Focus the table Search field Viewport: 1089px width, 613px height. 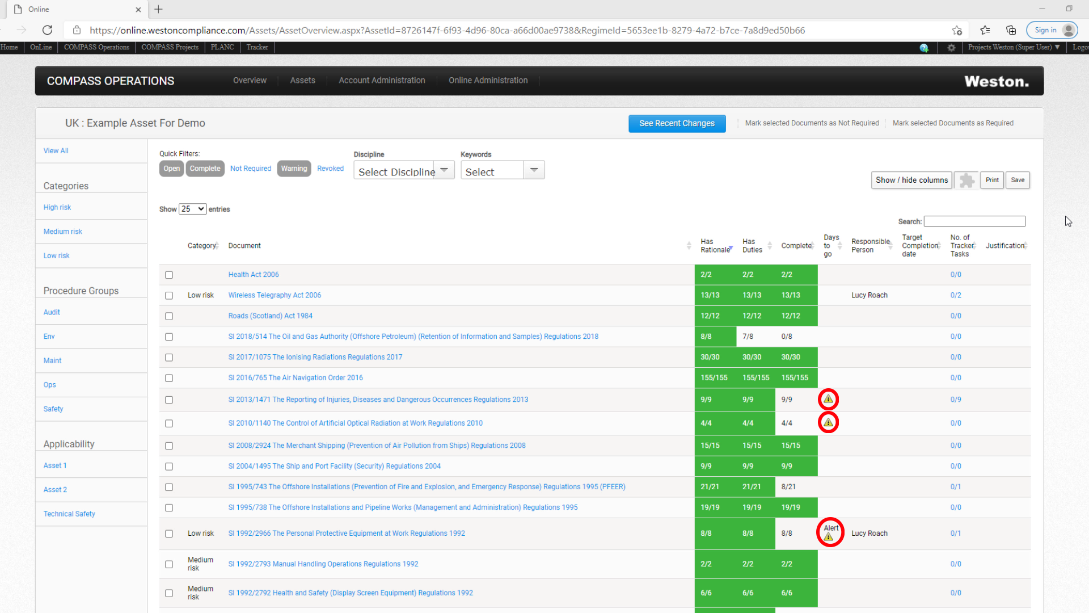(974, 222)
